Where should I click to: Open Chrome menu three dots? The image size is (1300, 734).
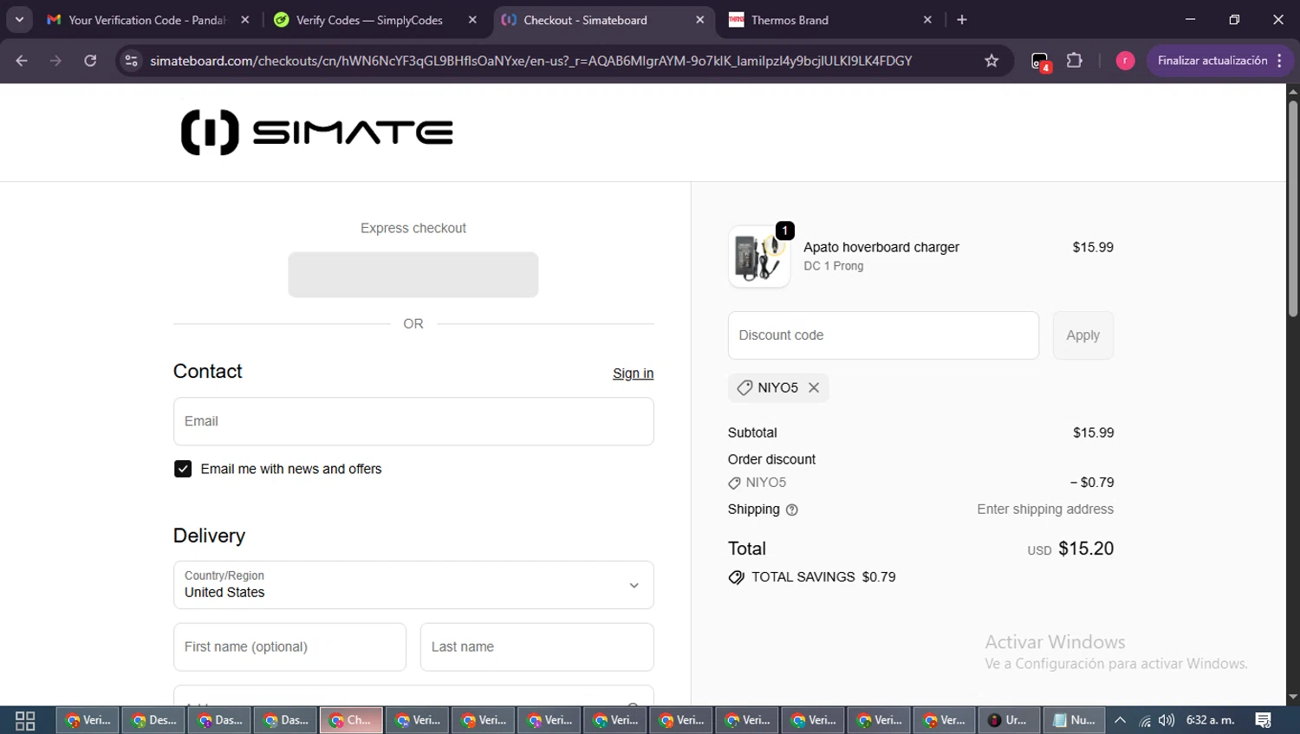(1280, 61)
